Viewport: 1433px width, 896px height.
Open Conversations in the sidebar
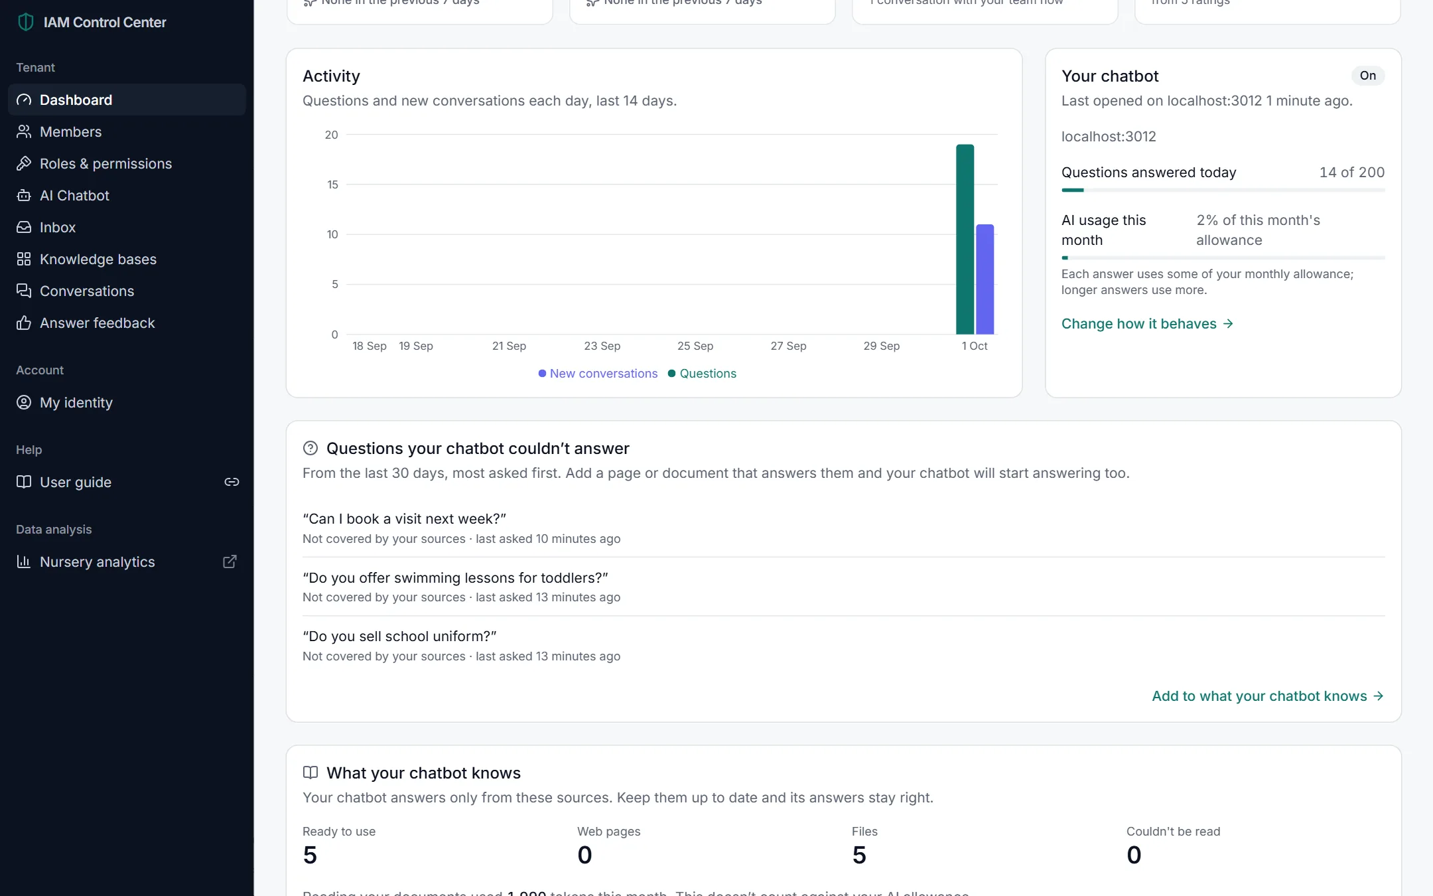pos(127,291)
